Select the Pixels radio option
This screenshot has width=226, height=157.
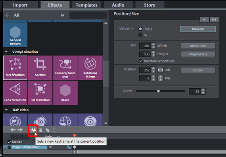pos(140,29)
